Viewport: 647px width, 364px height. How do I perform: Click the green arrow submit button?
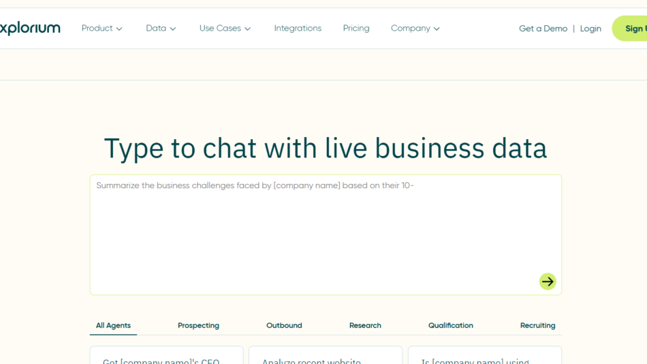548,282
